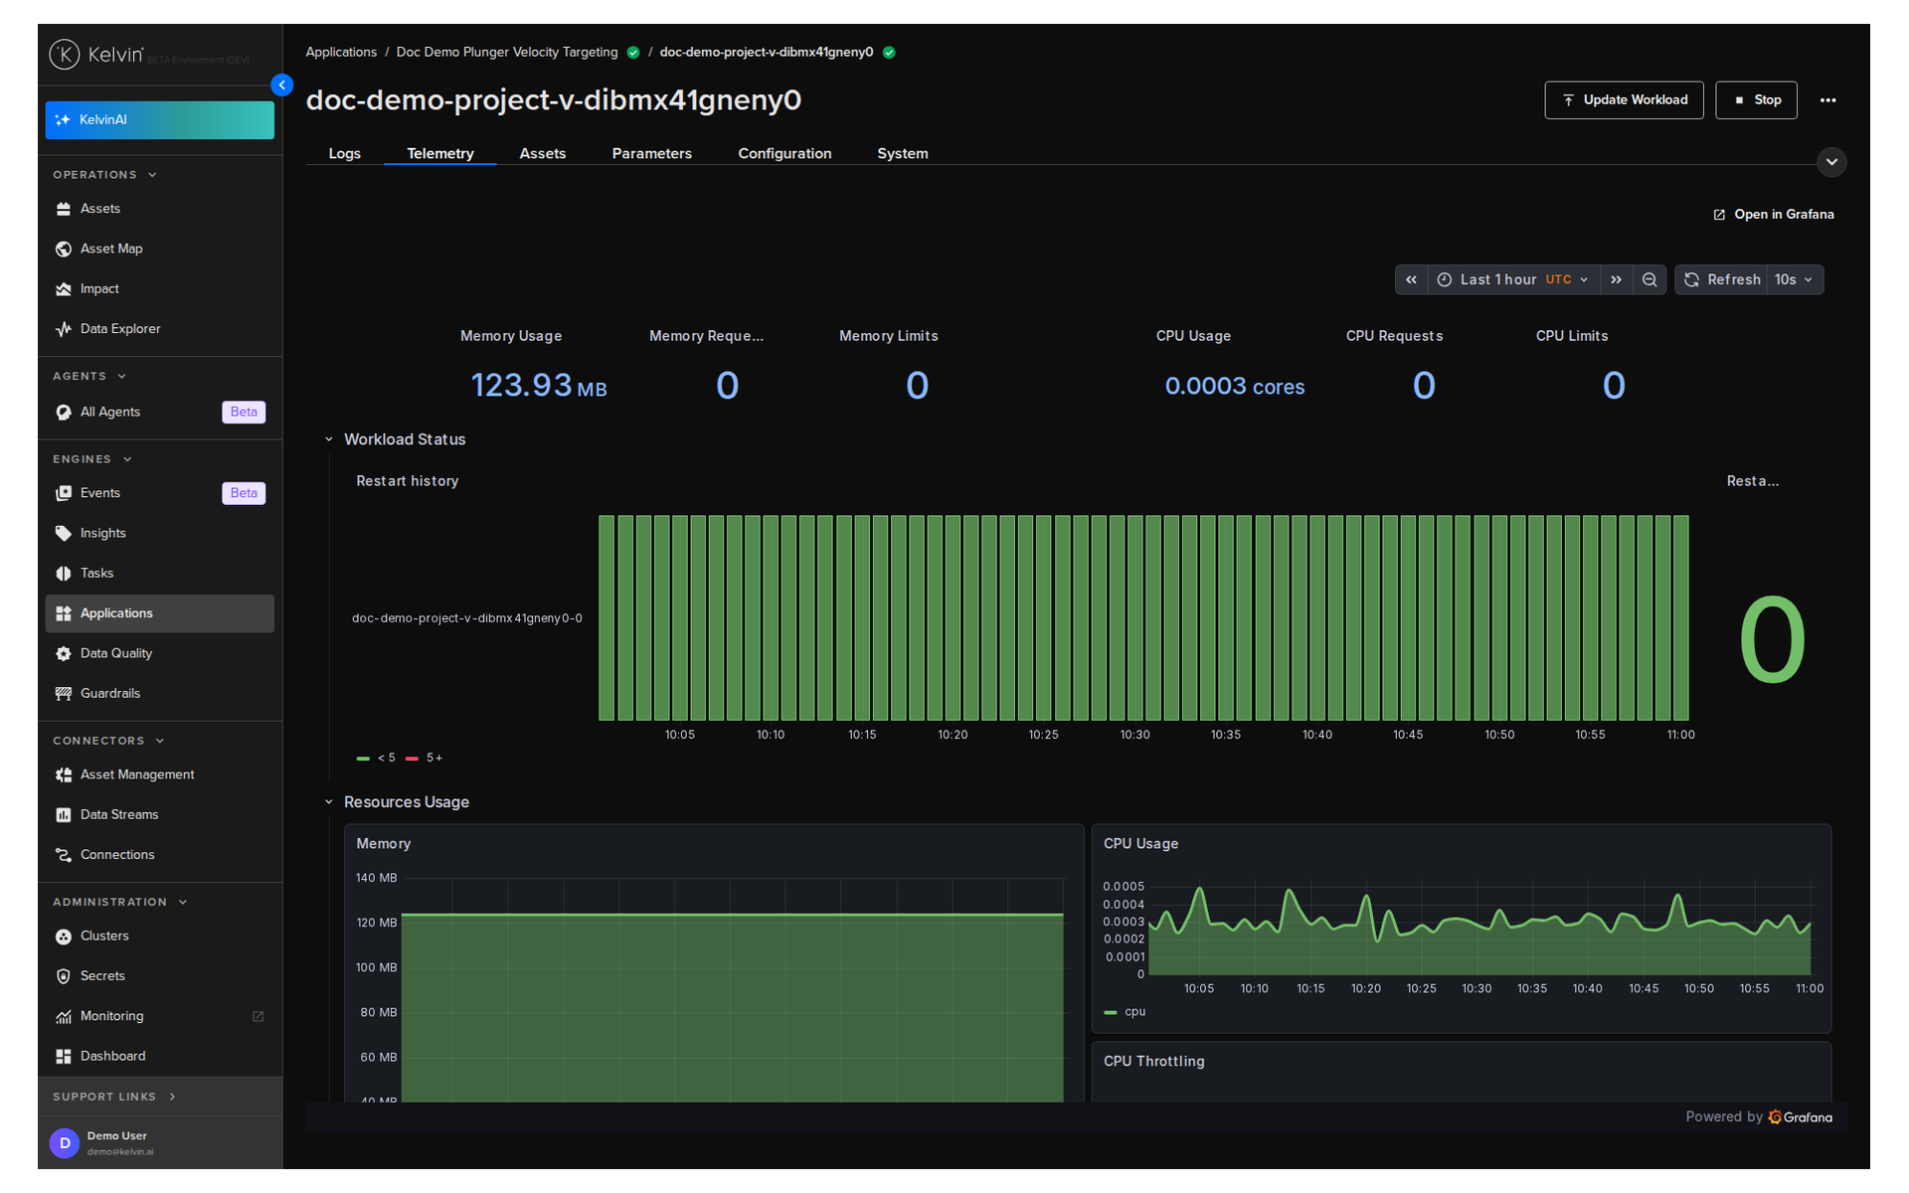Collapse the Workload Status section

click(329, 439)
